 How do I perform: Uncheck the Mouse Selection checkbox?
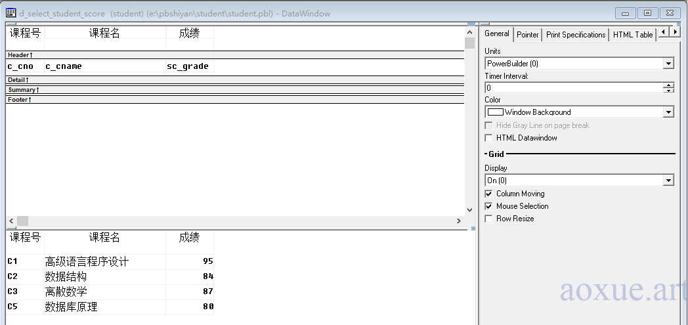pos(489,206)
